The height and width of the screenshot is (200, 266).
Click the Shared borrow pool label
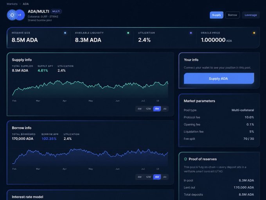point(40,20)
